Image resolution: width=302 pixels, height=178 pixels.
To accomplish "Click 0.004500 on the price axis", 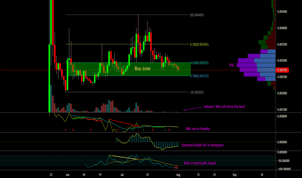I will tap(282, 12).
